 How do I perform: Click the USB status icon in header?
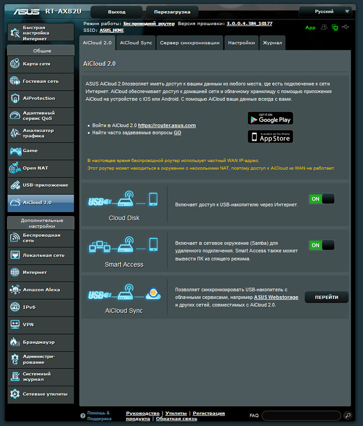345,27
